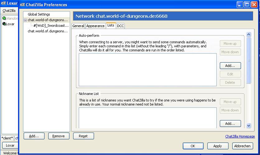Click Loxar's user status icon in user list

[4, 24]
